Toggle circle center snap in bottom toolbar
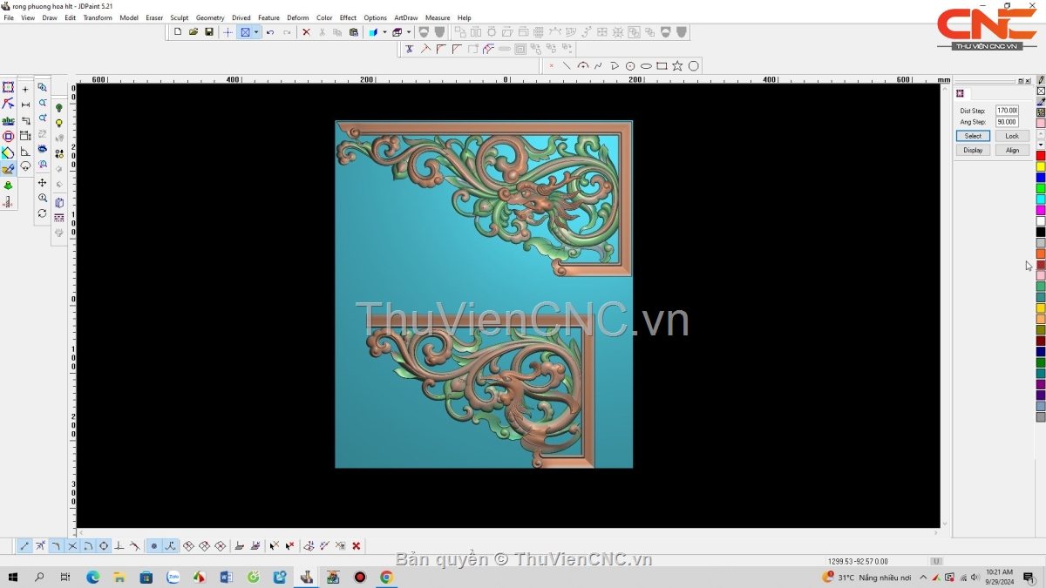Screen dimensions: 1046x588 click(x=104, y=546)
